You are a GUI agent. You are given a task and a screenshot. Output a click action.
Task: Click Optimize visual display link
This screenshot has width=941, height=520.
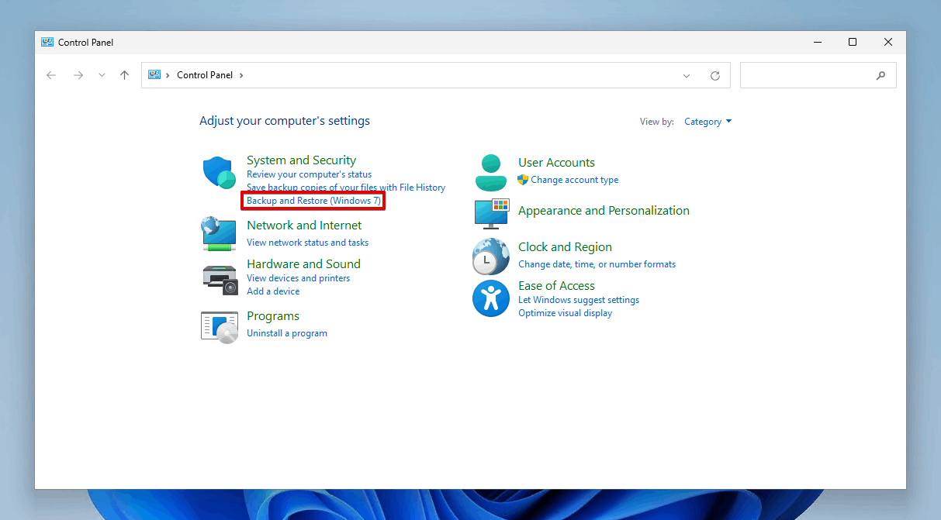tap(565, 313)
